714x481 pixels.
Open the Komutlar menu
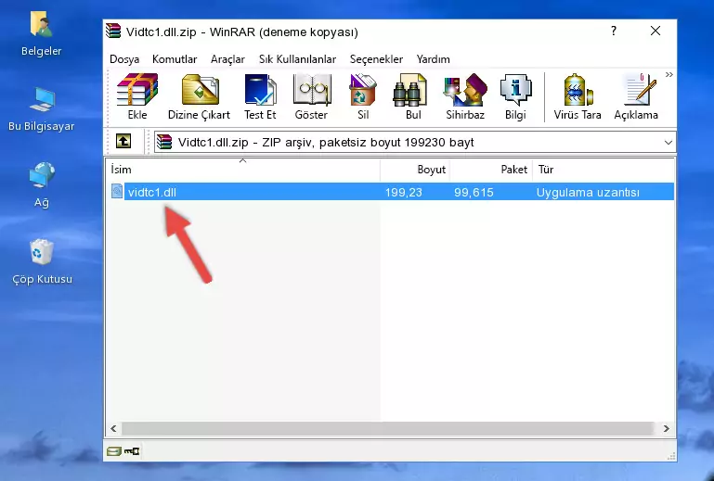tap(175, 59)
